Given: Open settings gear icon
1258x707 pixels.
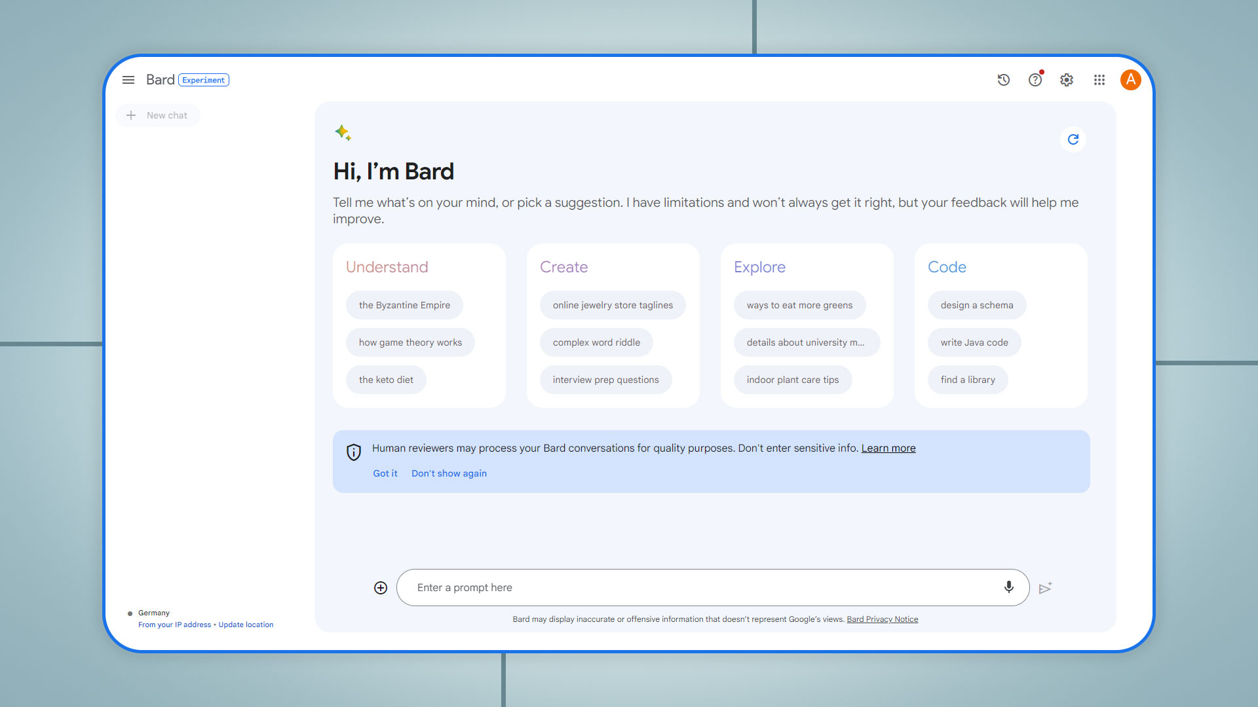Looking at the screenshot, I should [x=1067, y=80].
